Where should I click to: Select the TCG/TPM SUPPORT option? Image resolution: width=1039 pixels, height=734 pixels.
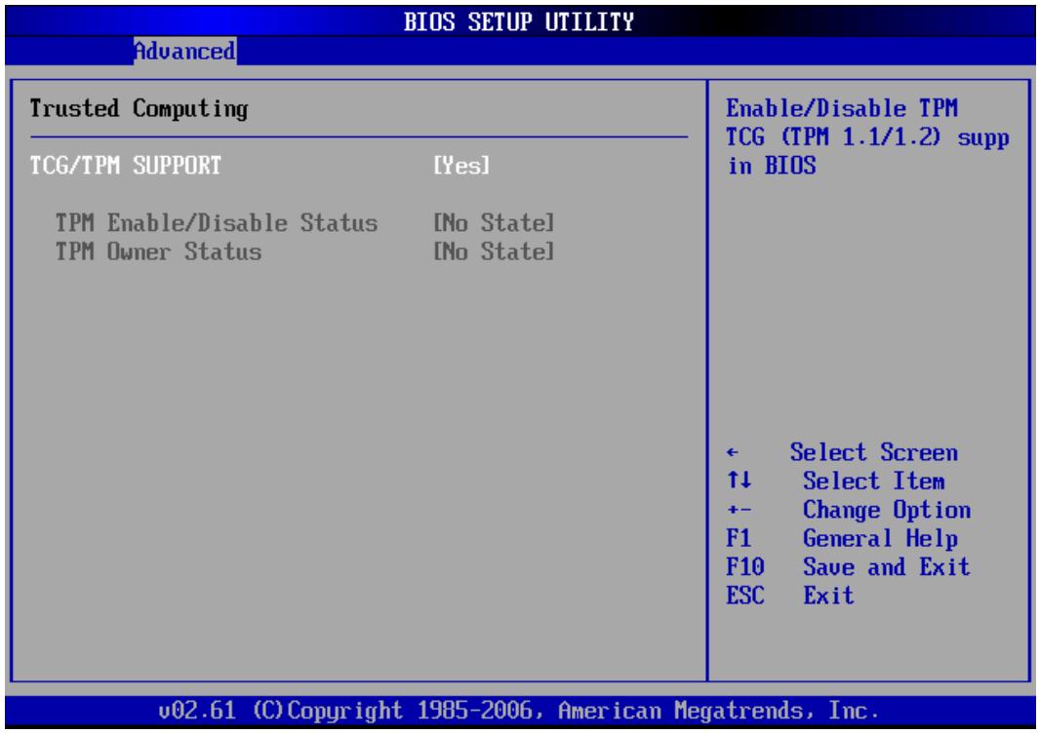coord(125,166)
